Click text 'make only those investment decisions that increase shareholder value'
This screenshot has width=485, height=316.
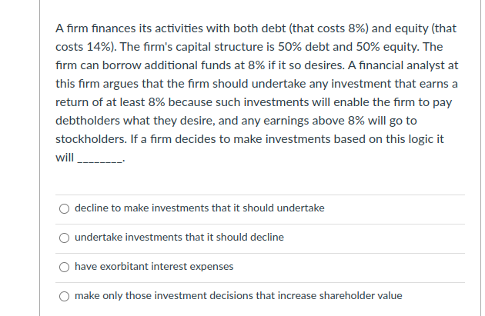[238, 296]
